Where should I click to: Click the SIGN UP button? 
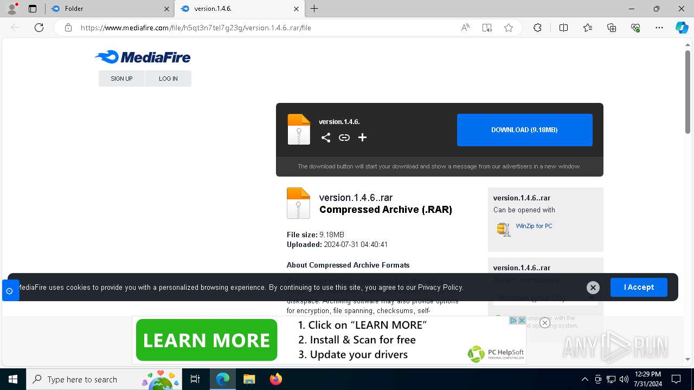121,79
